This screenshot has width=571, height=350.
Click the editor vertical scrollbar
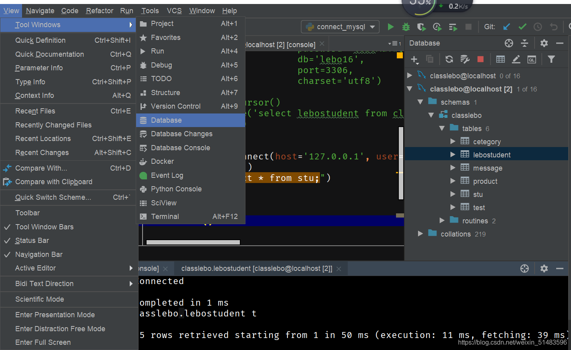[401, 163]
